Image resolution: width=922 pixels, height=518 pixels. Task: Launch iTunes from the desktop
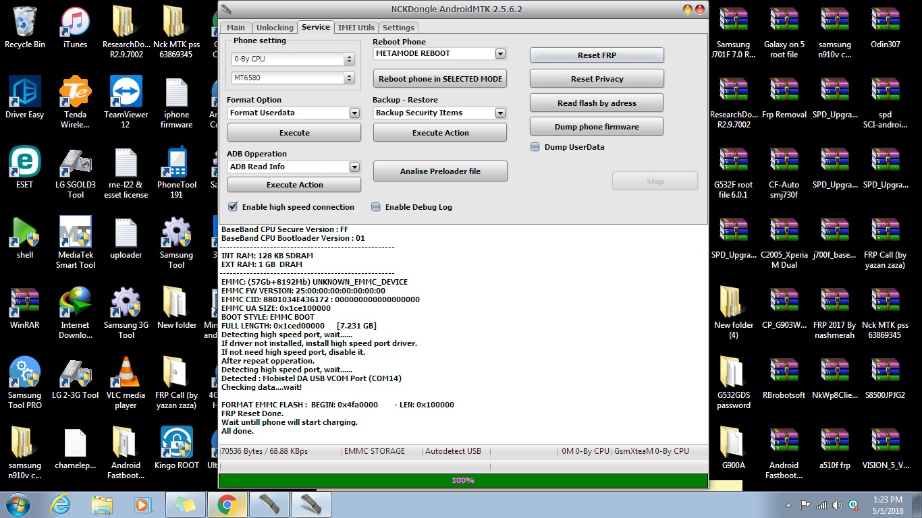pyautogui.click(x=75, y=28)
